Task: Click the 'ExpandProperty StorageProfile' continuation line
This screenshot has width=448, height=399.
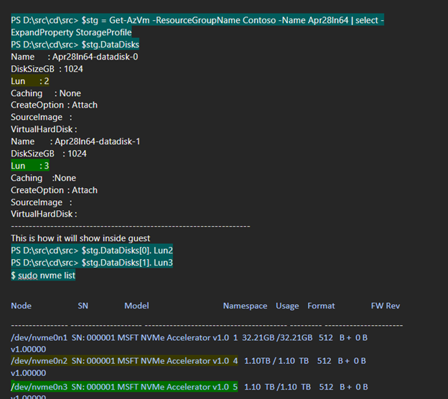Action: pos(71,32)
